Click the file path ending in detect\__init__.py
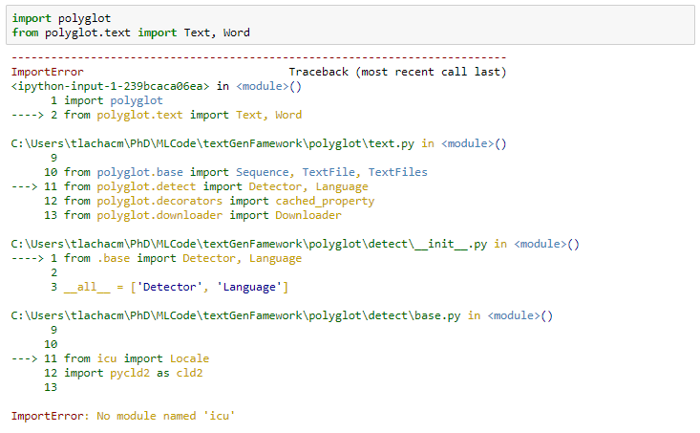Viewport: 700px width, 433px height. coord(249,244)
